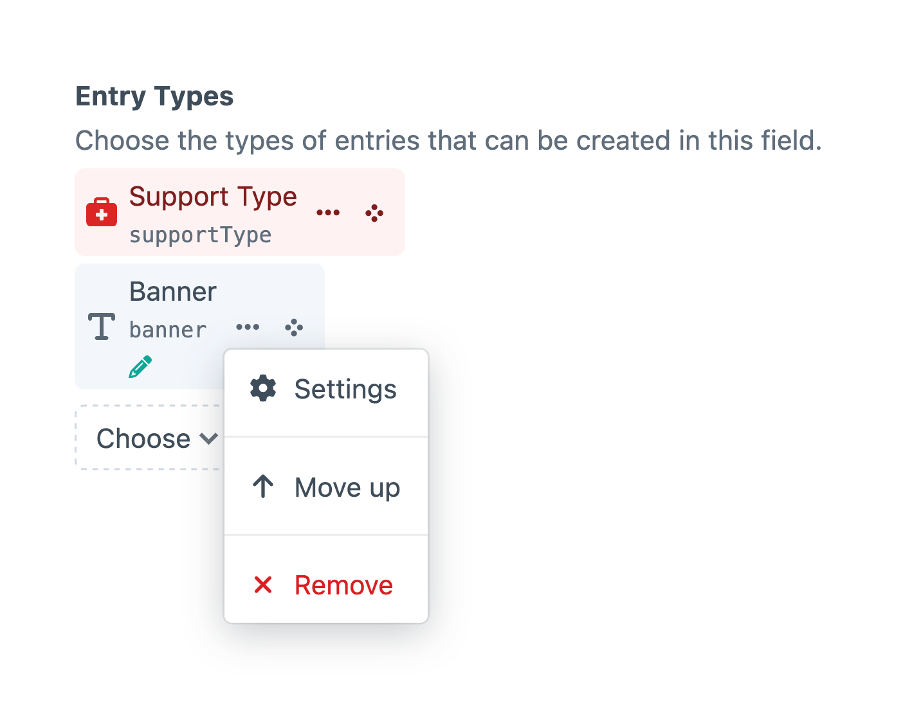Viewport: 912px width, 705px height.
Task: Click Banner ellipsis actions button
Action: pyautogui.click(x=248, y=327)
